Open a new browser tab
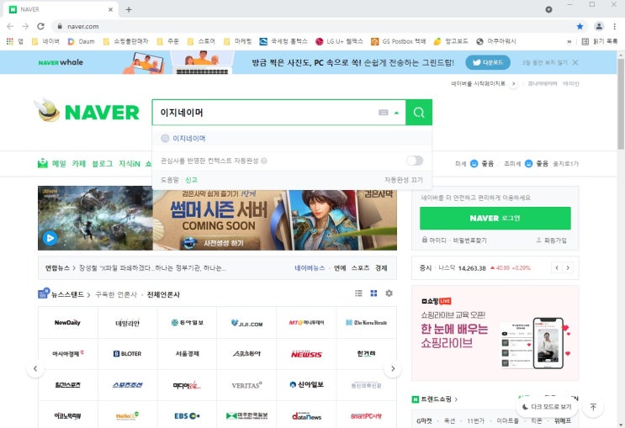This screenshot has width=625, height=428. pyautogui.click(x=129, y=9)
